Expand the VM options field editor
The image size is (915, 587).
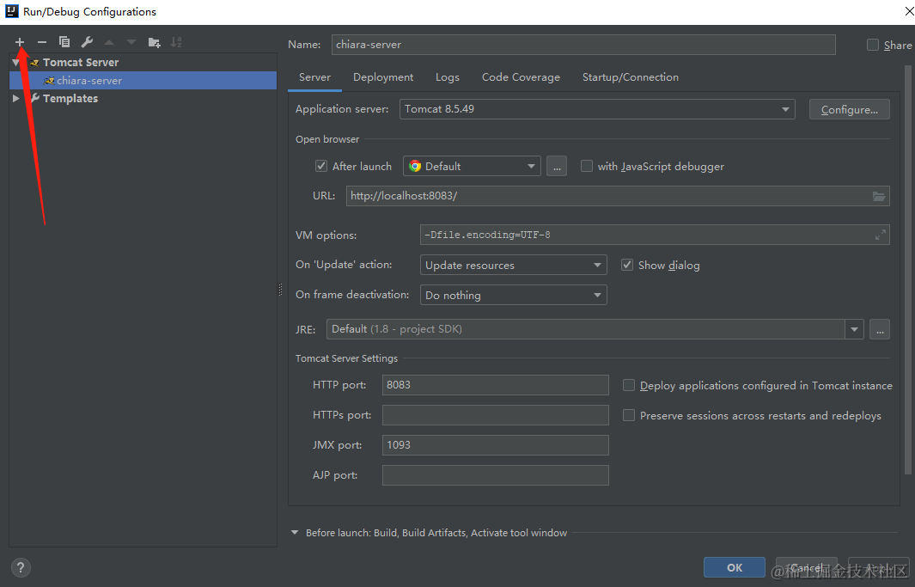pyautogui.click(x=880, y=235)
